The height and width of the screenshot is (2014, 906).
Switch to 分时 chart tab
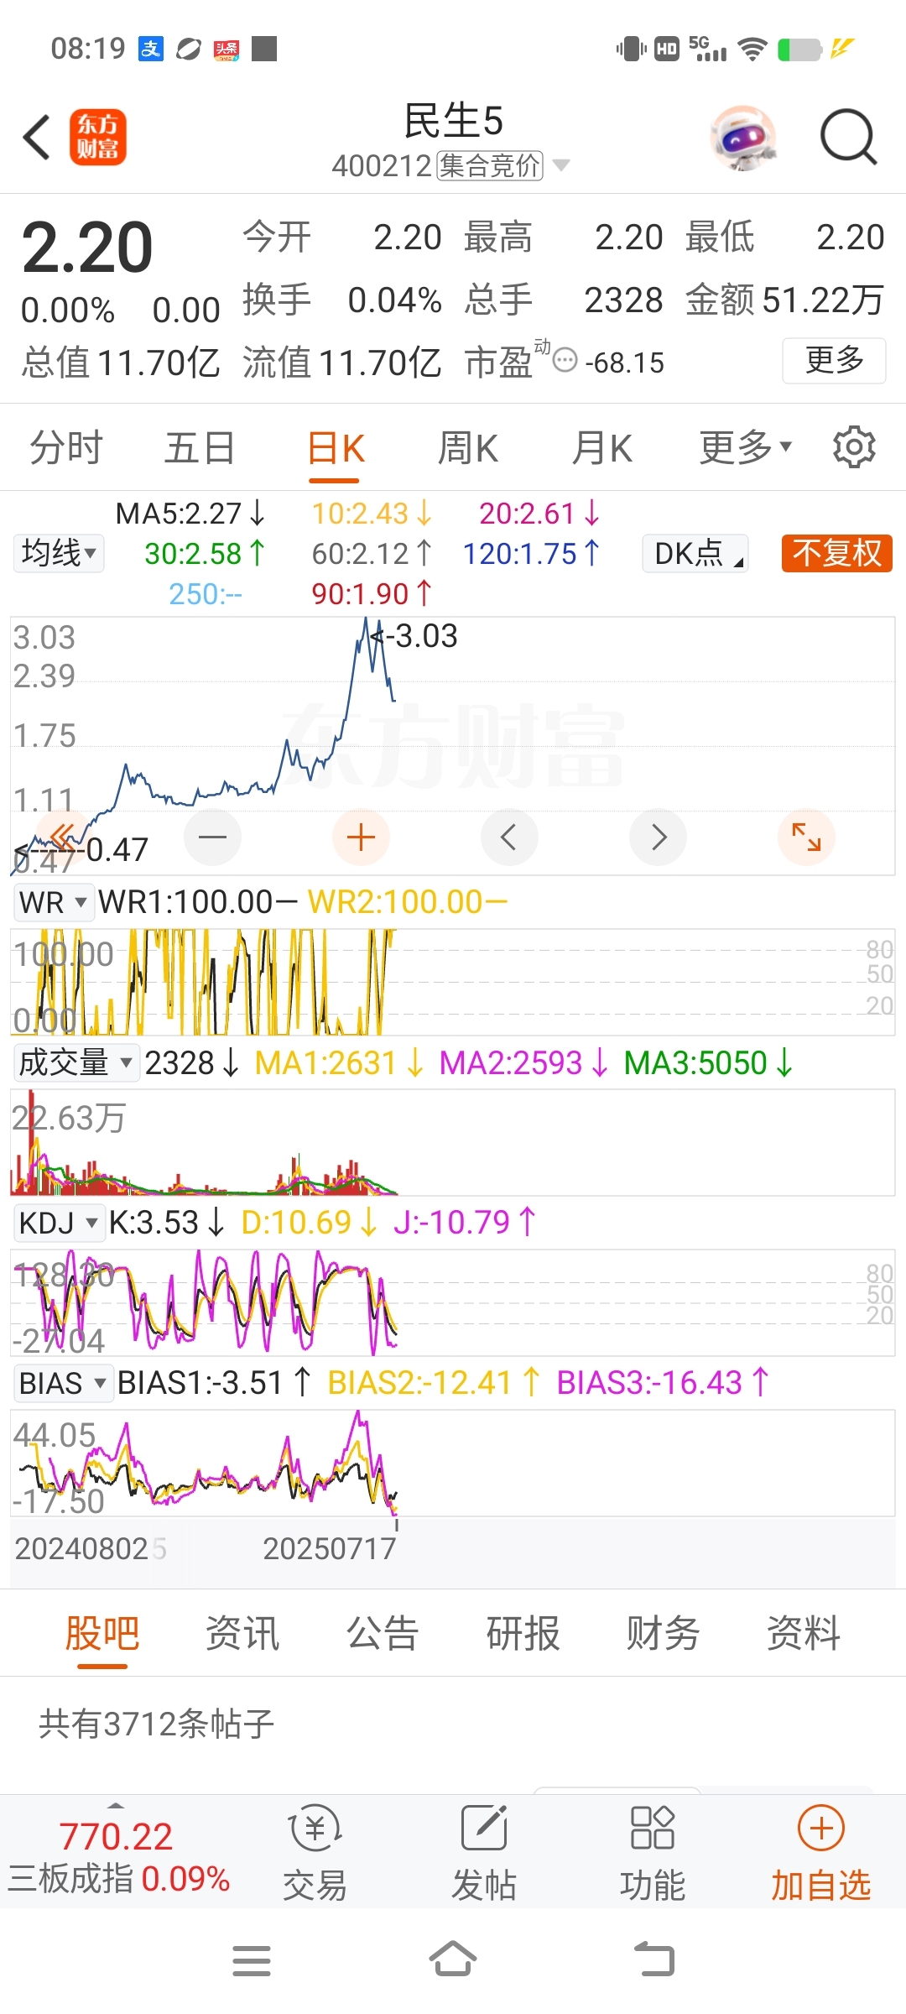66,447
